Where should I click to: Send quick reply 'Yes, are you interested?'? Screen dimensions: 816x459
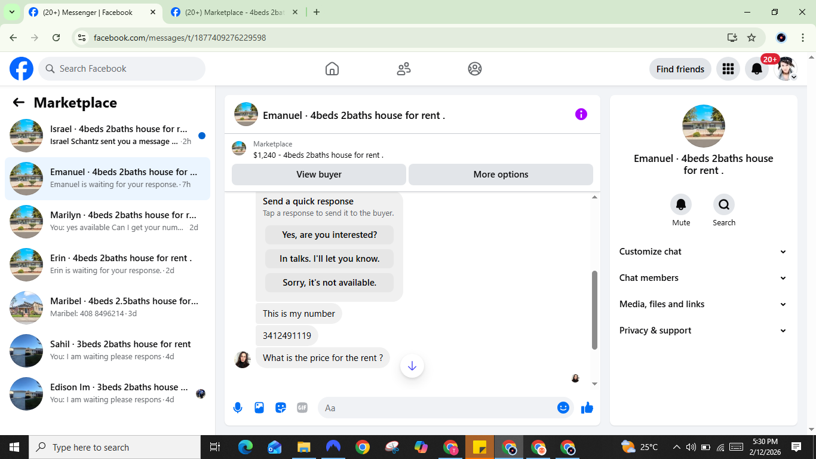[x=329, y=235]
